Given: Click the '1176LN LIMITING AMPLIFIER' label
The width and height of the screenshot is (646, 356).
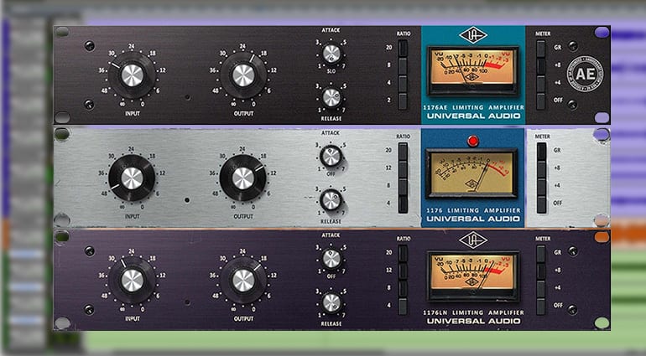Looking at the screenshot, I should click(473, 312).
